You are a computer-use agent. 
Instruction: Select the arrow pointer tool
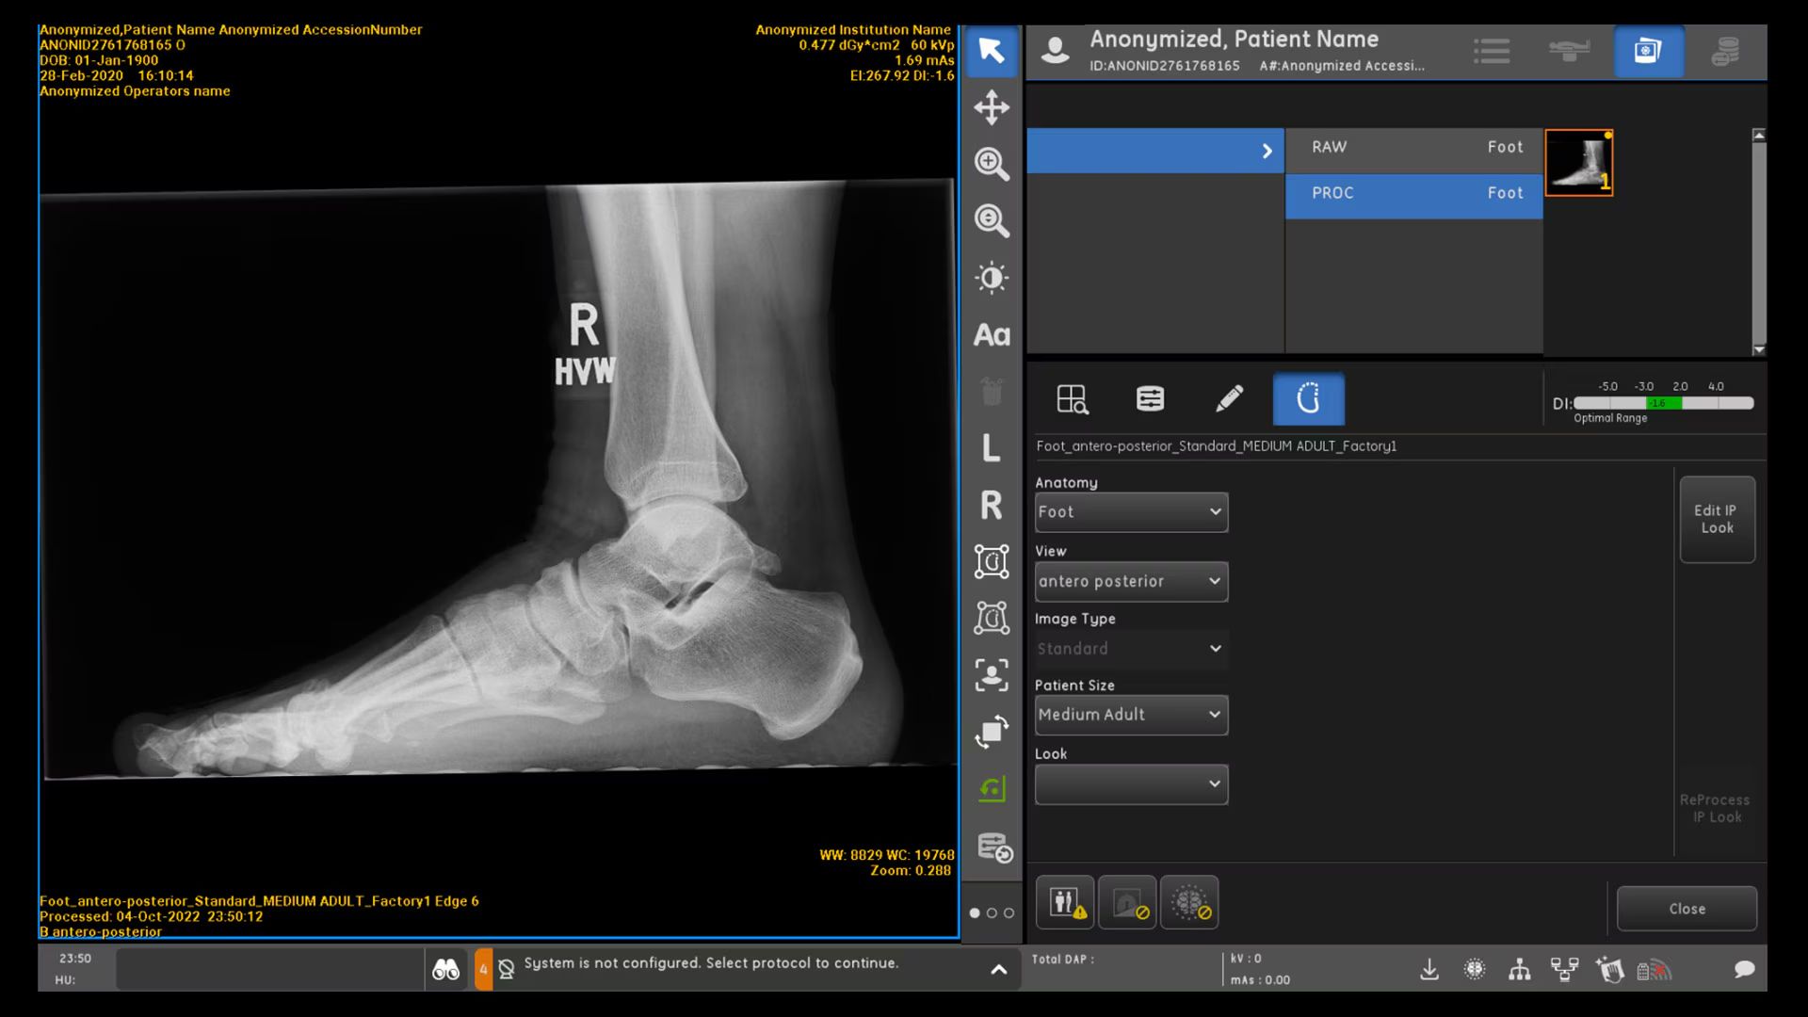point(992,50)
